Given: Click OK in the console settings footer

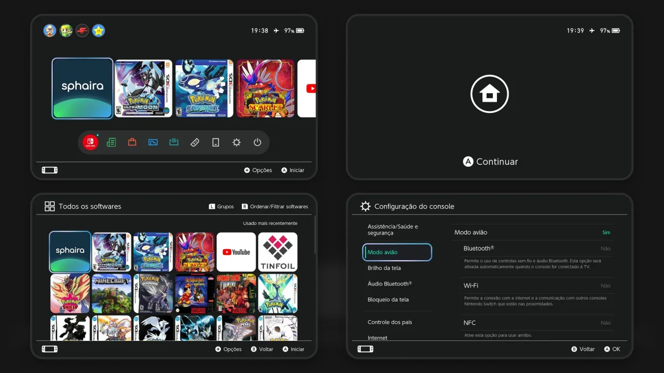Looking at the screenshot, I should click(612, 349).
